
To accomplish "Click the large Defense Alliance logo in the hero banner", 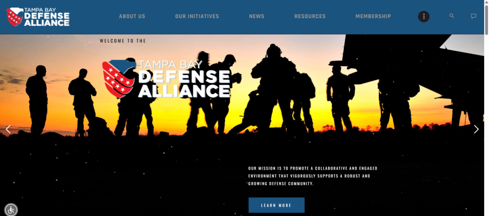I will point(167,79).
